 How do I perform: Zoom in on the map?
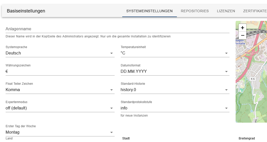coord(242,28)
